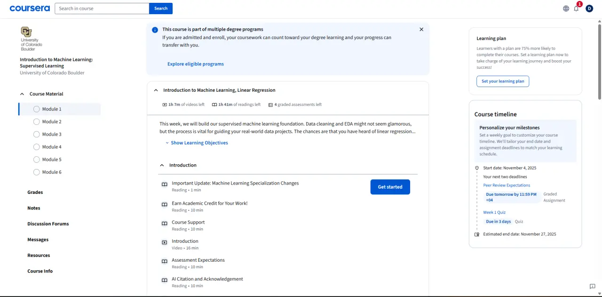
Task: Click the start date location pin icon
Action: [477, 168]
